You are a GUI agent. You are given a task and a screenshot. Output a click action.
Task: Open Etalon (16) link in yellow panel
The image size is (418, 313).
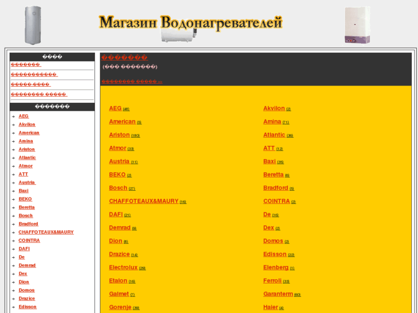coord(122,281)
